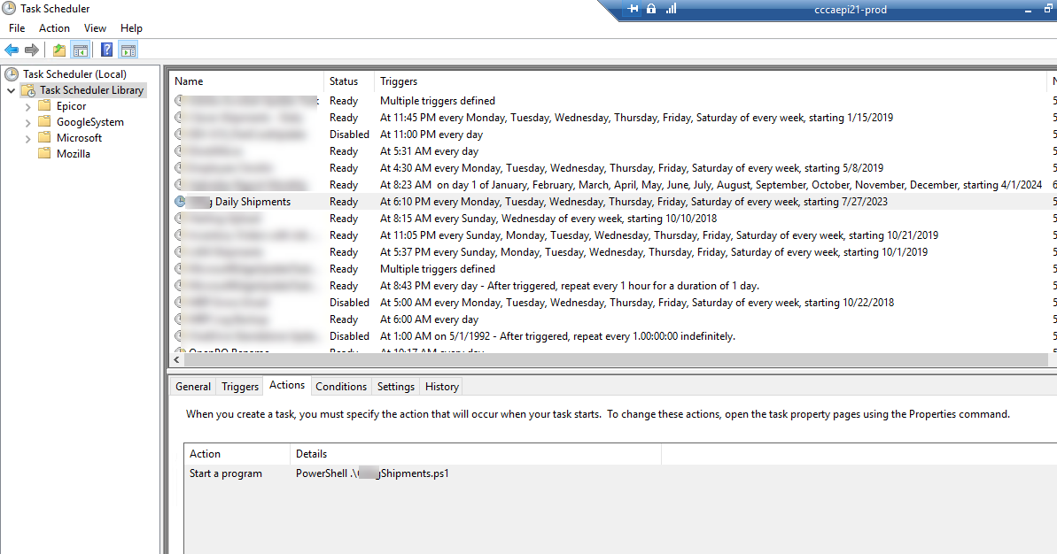Screen dimensions: 1057x554
Task: Open the History tab
Action: coord(442,387)
